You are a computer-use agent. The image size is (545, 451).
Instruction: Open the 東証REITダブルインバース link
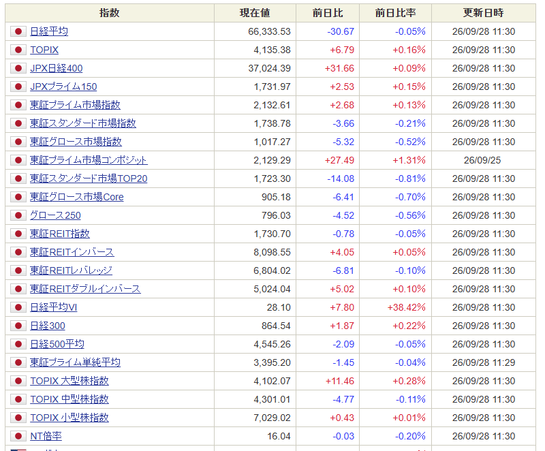pyautogui.click(x=85, y=290)
